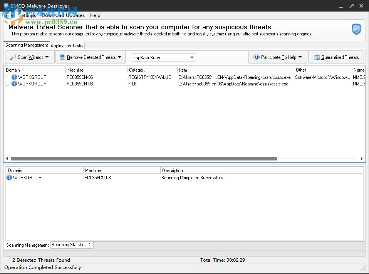
Task: Click the info icon beside WORKGROUP in scan results
Action: click(x=9, y=177)
